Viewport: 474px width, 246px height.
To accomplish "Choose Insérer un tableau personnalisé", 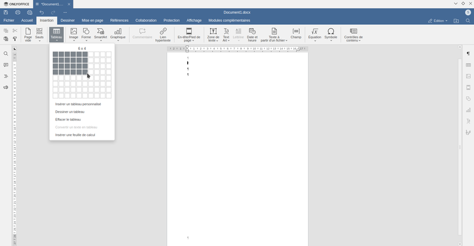I will (78, 104).
